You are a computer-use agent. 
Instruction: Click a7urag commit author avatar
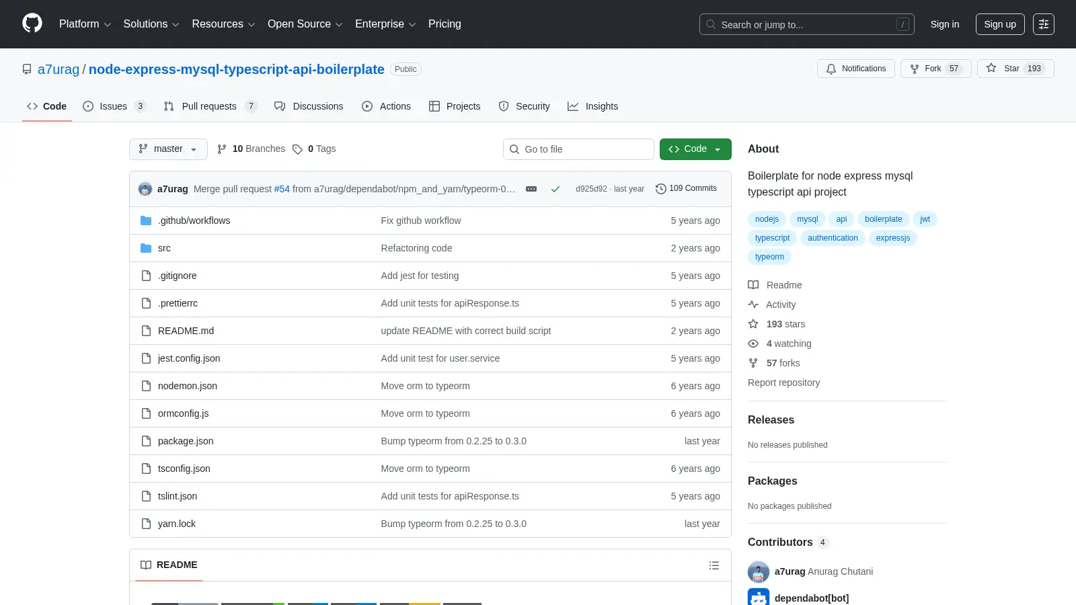145,189
